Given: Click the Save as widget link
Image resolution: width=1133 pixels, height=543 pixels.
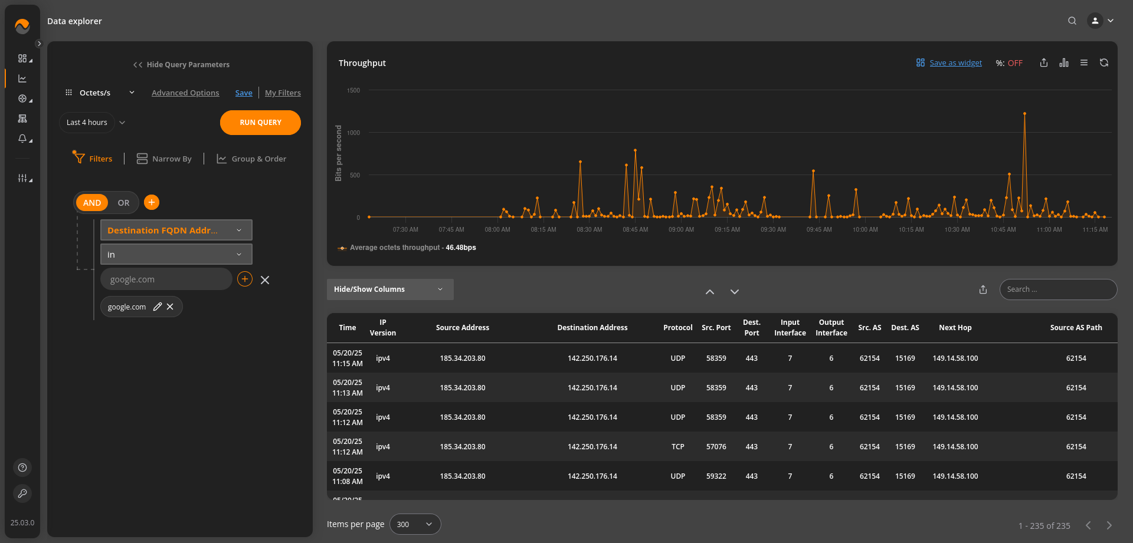Looking at the screenshot, I should point(955,63).
